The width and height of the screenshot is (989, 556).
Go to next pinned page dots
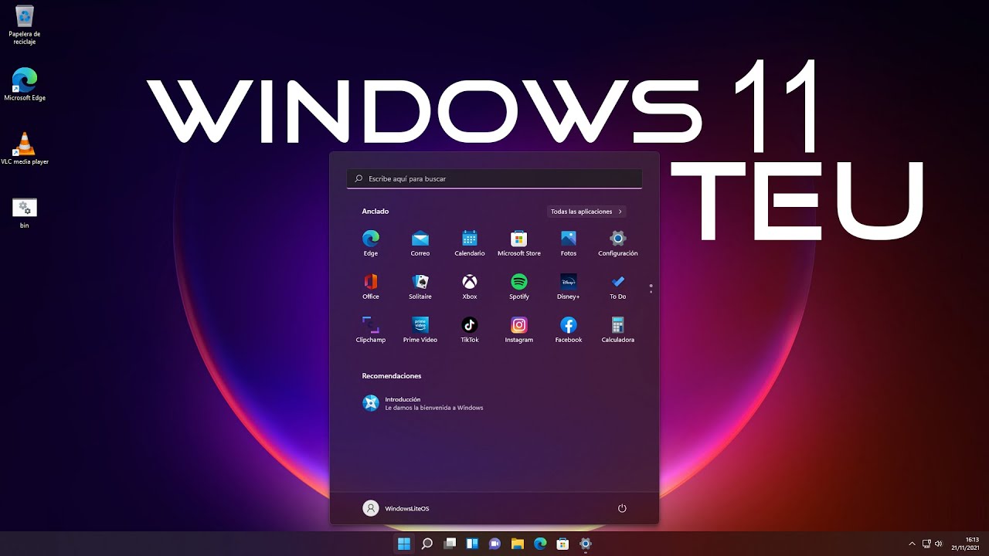tap(651, 289)
